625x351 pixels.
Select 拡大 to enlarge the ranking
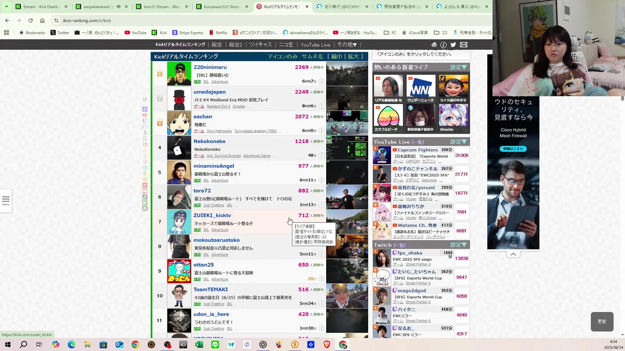[x=353, y=57]
